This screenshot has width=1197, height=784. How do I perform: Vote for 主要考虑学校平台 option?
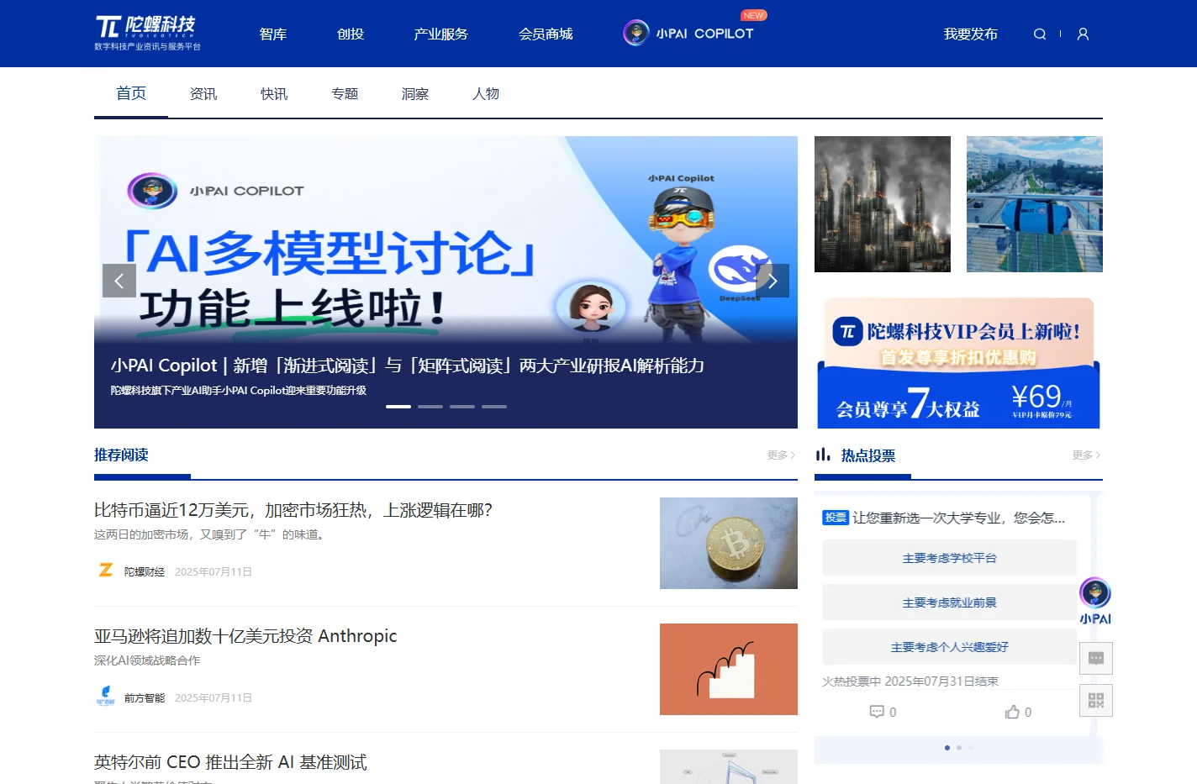949,558
